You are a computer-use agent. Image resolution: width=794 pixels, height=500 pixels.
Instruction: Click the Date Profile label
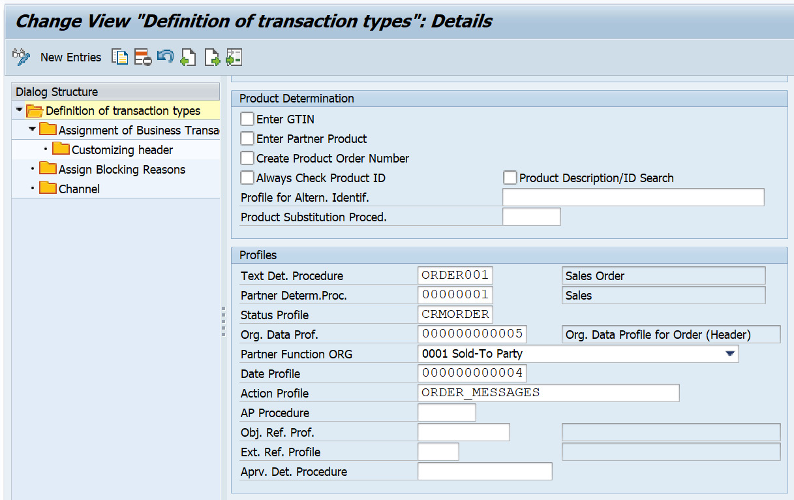pyautogui.click(x=271, y=374)
